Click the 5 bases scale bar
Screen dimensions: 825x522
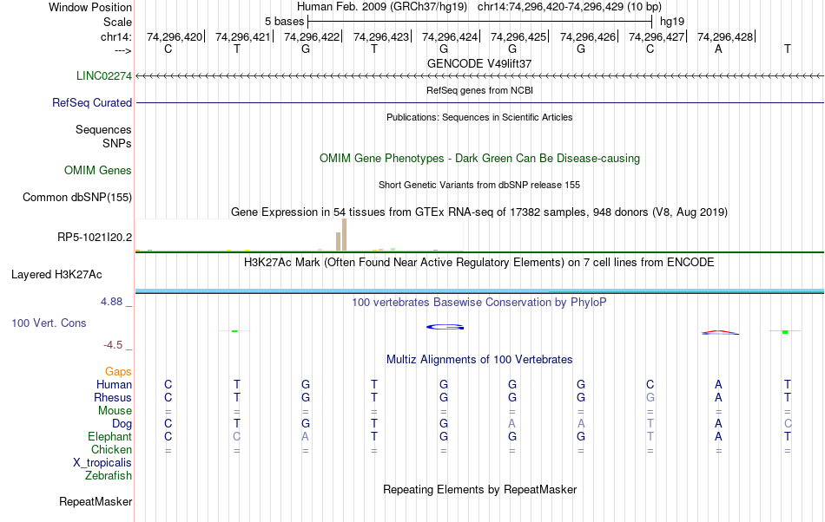pyautogui.click(x=480, y=22)
